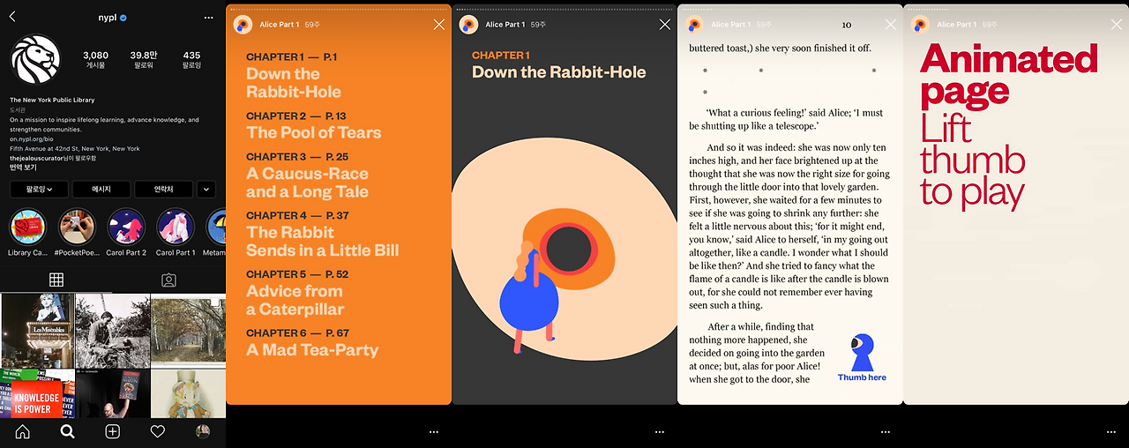The height and width of the screenshot is (448, 1129).
Task: Open the more options dots below the dark story
Action: coord(660,432)
